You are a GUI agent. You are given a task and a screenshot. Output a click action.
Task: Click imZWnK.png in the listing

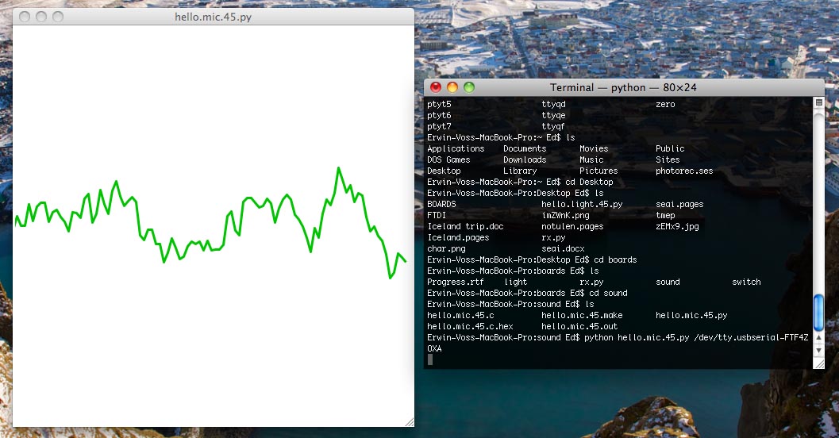click(566, 216)
